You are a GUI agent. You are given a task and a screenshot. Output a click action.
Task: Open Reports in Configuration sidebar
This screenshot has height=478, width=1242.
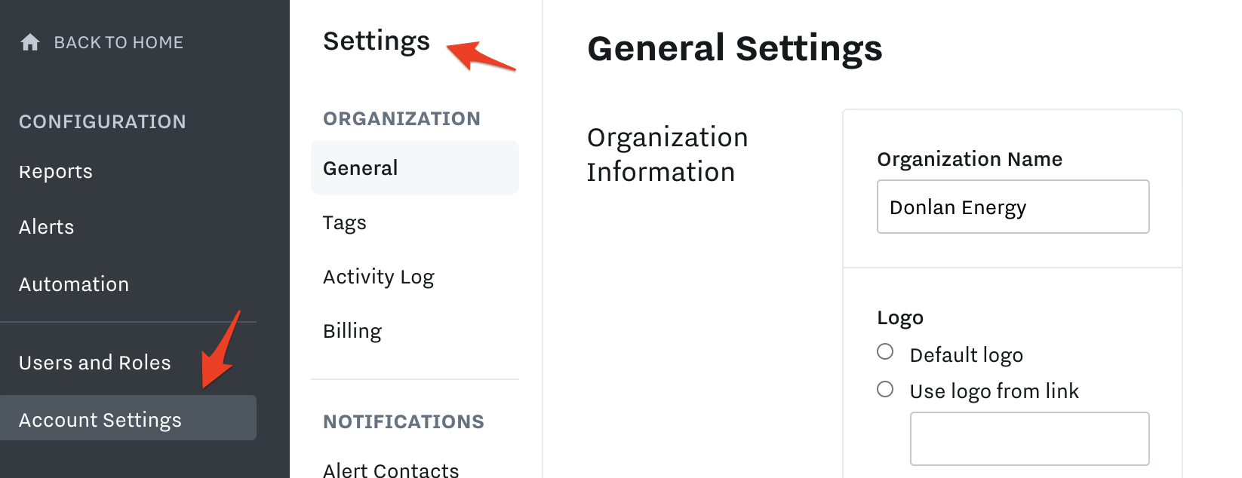[x=56, y=171]
